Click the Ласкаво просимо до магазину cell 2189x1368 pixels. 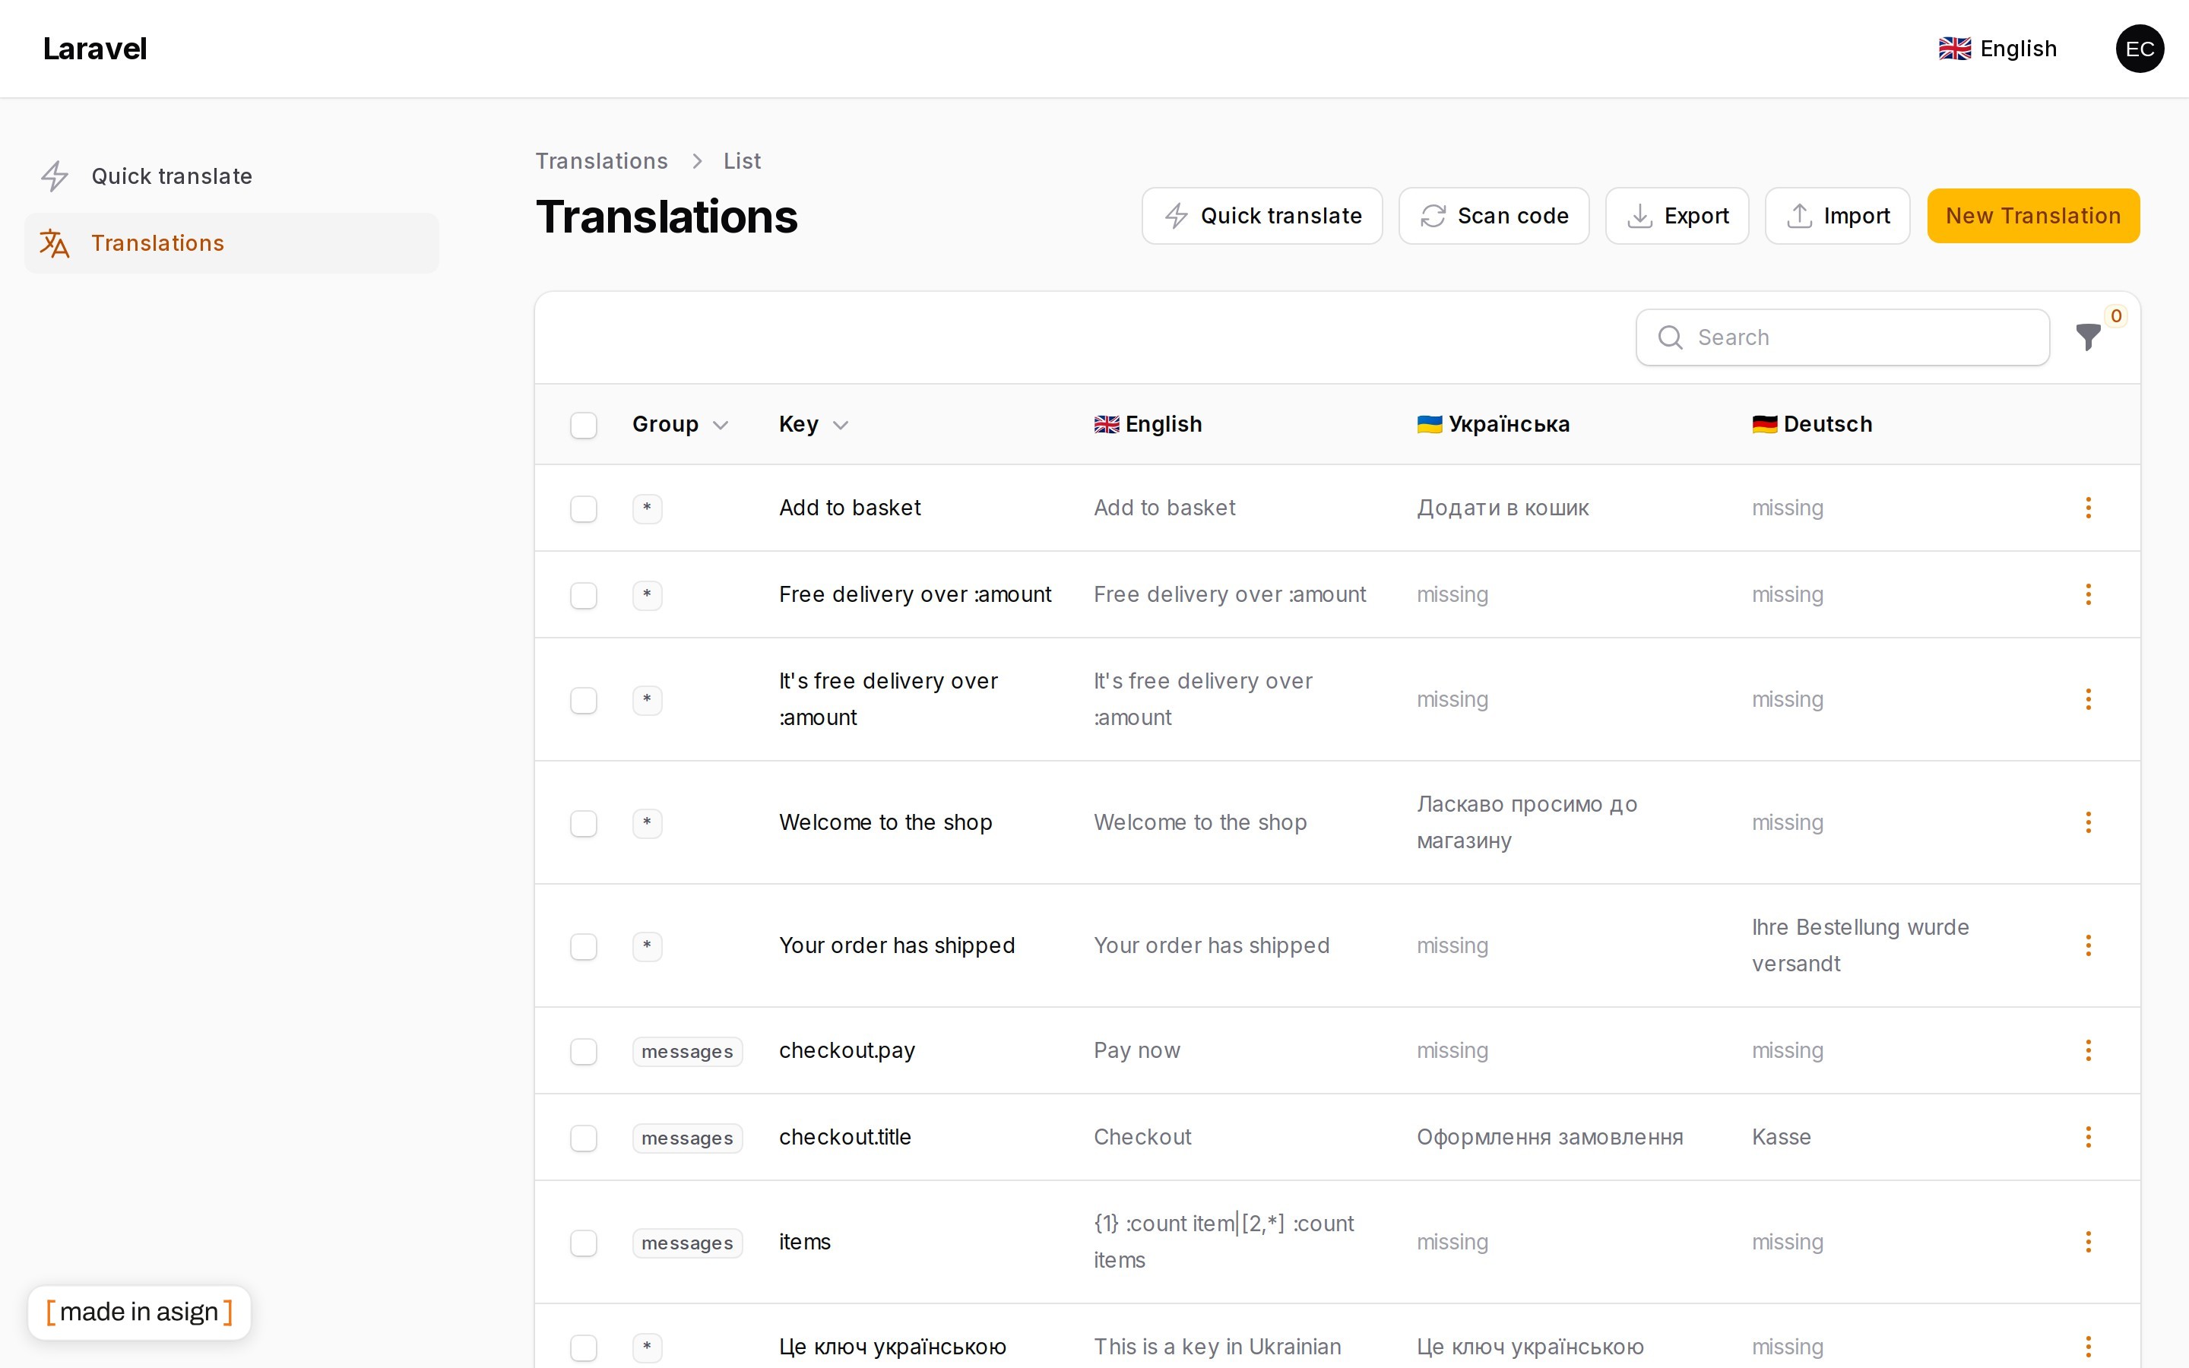click(1527, 822)
